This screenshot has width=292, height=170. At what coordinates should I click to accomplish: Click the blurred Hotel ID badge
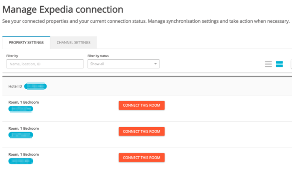pos(35,86)
